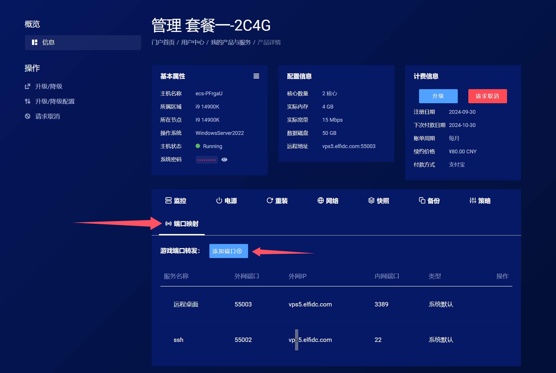Click 请求取消 sidebar link
This screenshot has height=373, width=556.
click(x=42, y=116)
